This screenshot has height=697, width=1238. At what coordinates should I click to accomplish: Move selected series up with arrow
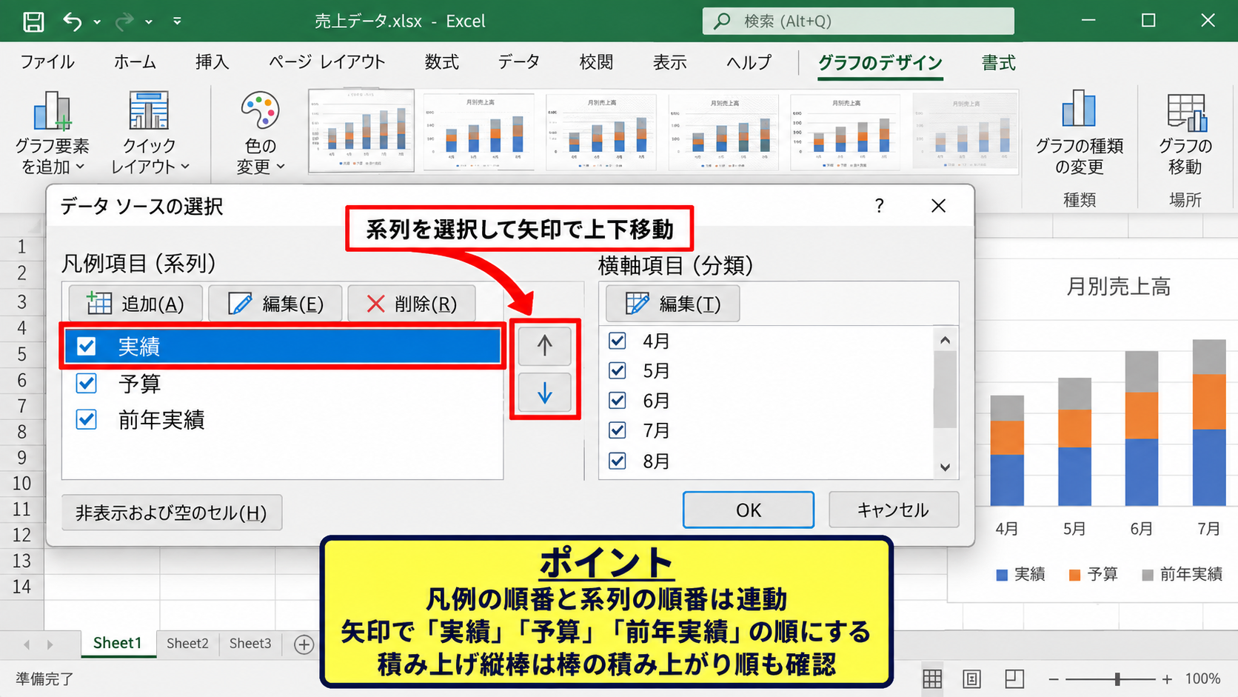[x=544, y=345]
